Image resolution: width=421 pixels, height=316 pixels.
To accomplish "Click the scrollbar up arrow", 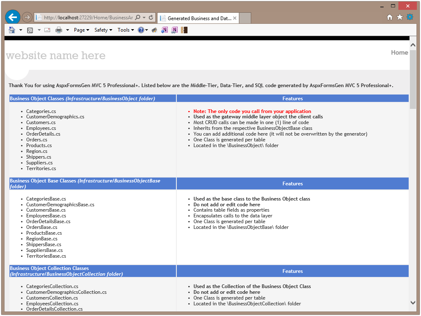I will point(413,45).
